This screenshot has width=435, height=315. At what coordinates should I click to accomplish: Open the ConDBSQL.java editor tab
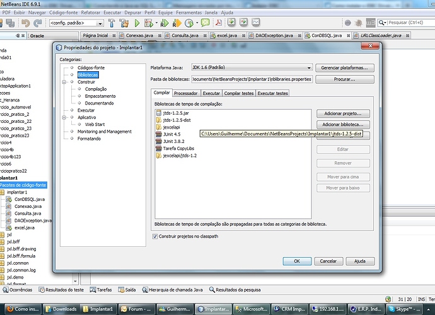pos(327,35)
